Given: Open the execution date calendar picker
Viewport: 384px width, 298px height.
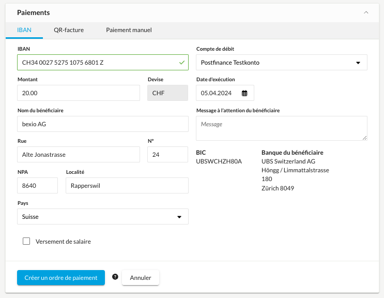Looking at the screenshot, I should click(244, 93).
